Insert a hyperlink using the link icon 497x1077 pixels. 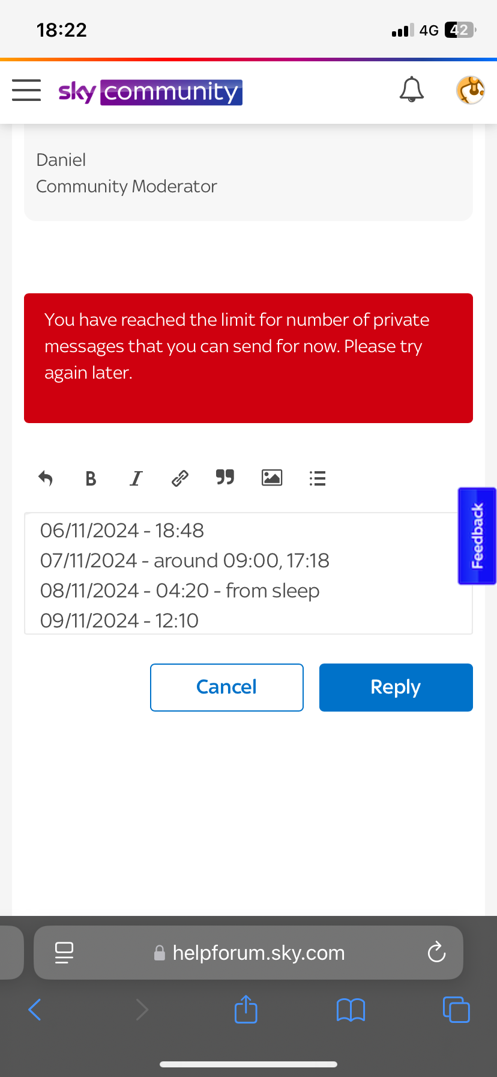tap(179, 478)
